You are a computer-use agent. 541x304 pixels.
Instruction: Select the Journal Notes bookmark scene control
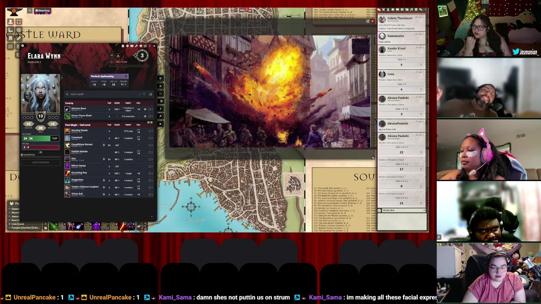point(11,38)
